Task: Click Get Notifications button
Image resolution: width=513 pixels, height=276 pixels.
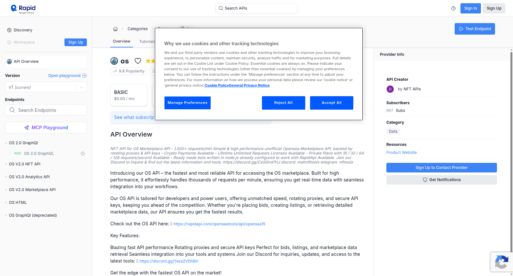Action: point(442,180)
